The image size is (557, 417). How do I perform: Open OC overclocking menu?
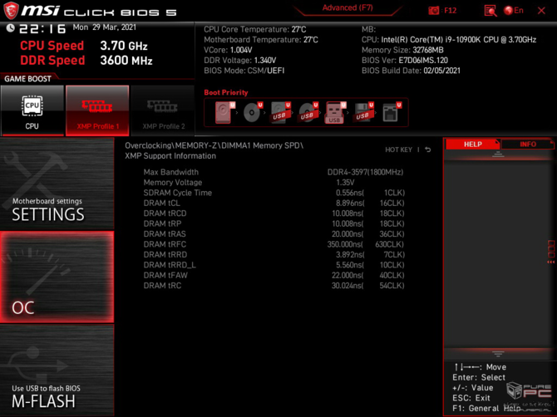click(57, 277)
